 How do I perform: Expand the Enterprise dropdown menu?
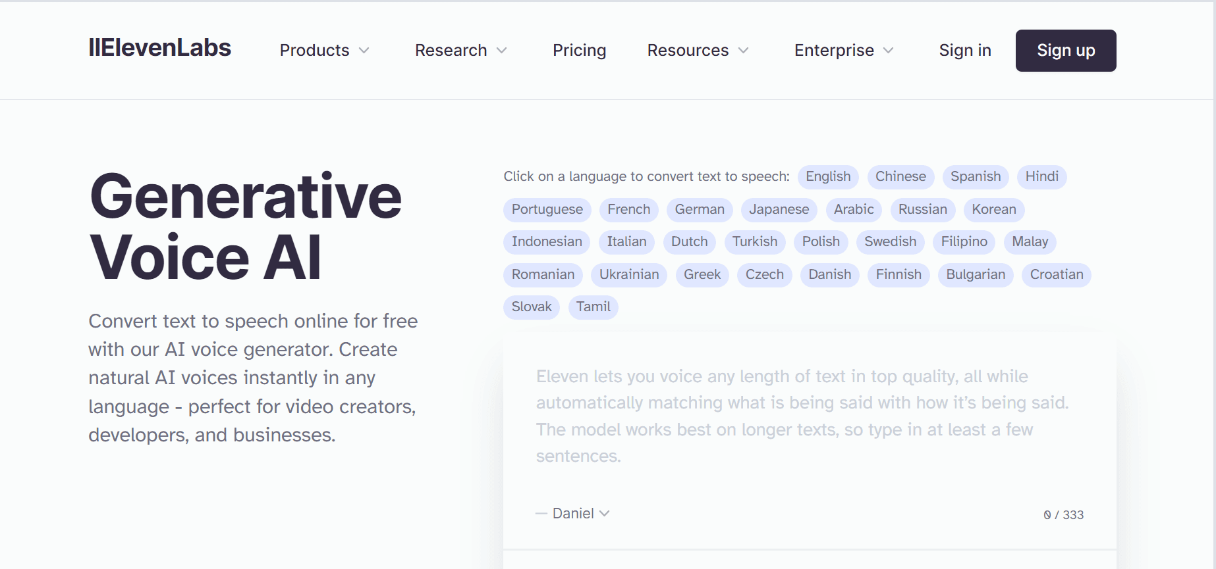coord(844,51)
